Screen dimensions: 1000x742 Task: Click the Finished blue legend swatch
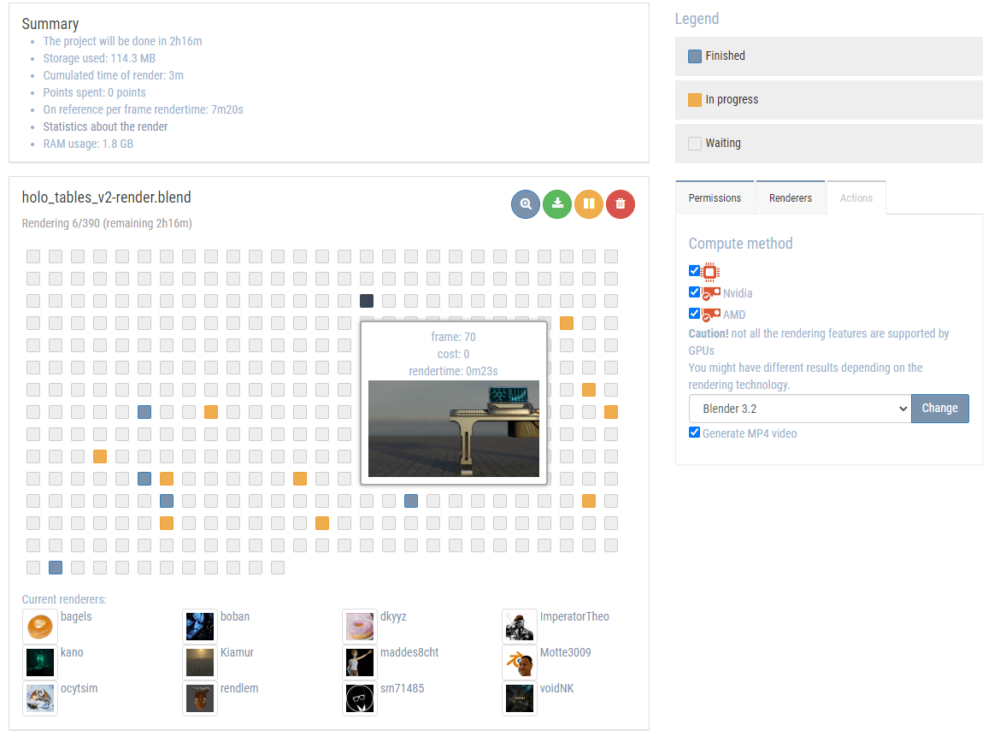[695, 56]
